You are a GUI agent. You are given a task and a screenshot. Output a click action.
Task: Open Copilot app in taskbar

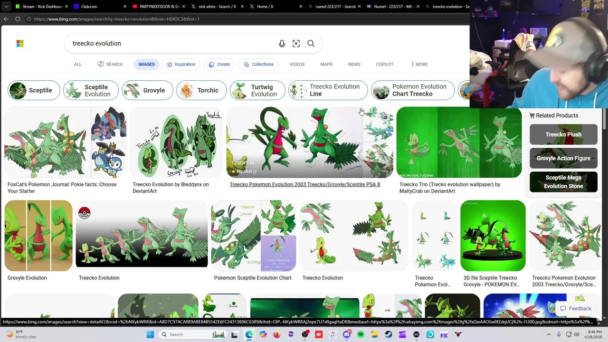pos(263,335)
